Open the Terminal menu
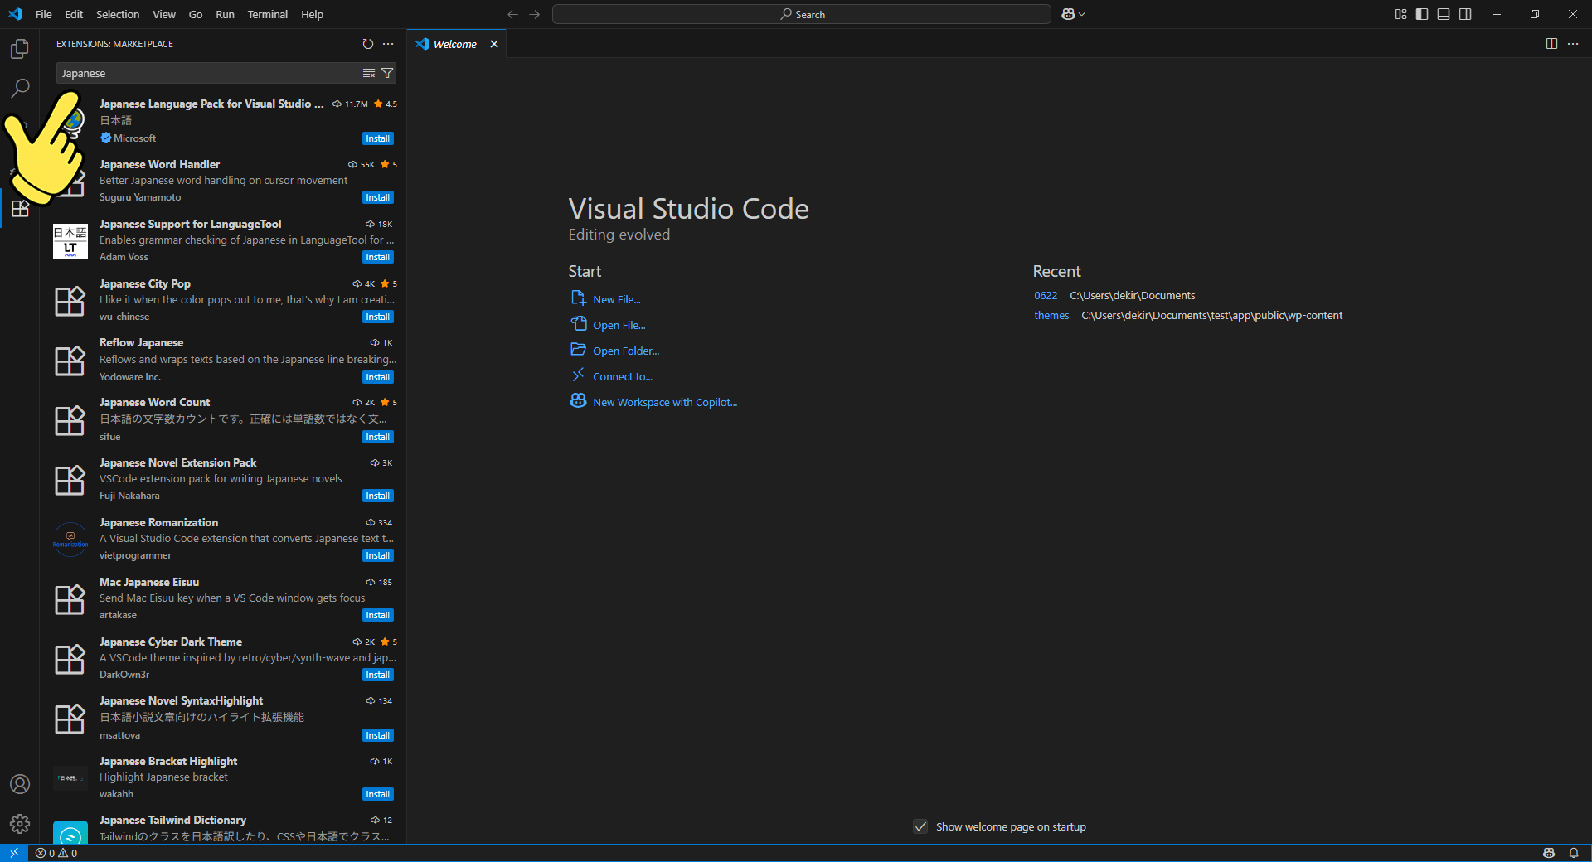 268,14
